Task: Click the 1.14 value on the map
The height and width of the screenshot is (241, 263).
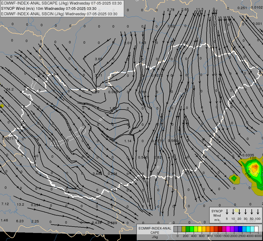Action: point(128,141)
